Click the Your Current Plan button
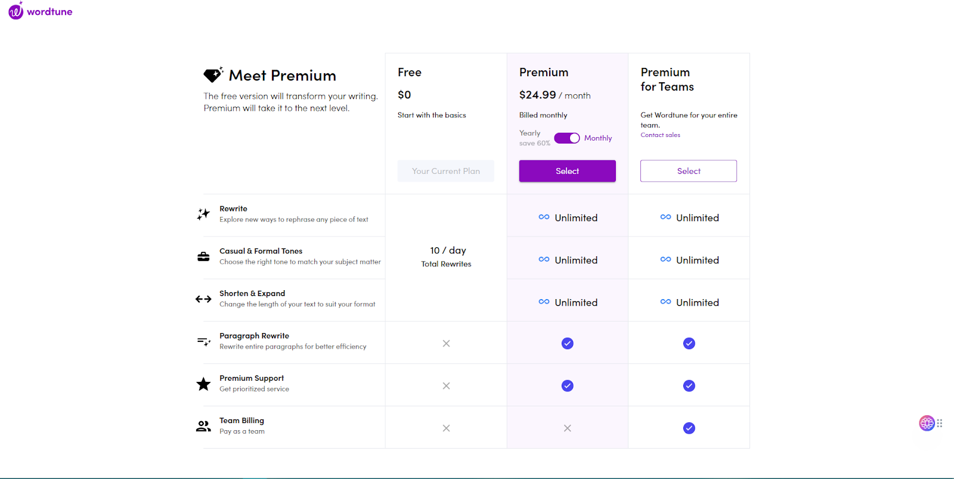This screenshot has width=954, height=479. coord(446,171)
